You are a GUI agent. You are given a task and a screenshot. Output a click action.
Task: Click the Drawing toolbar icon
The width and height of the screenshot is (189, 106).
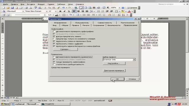point(98,8)
